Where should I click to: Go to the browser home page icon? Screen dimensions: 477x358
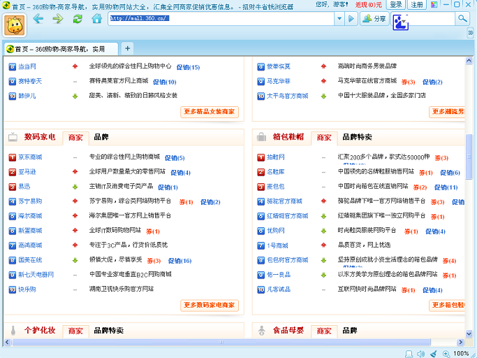point(97,18)
